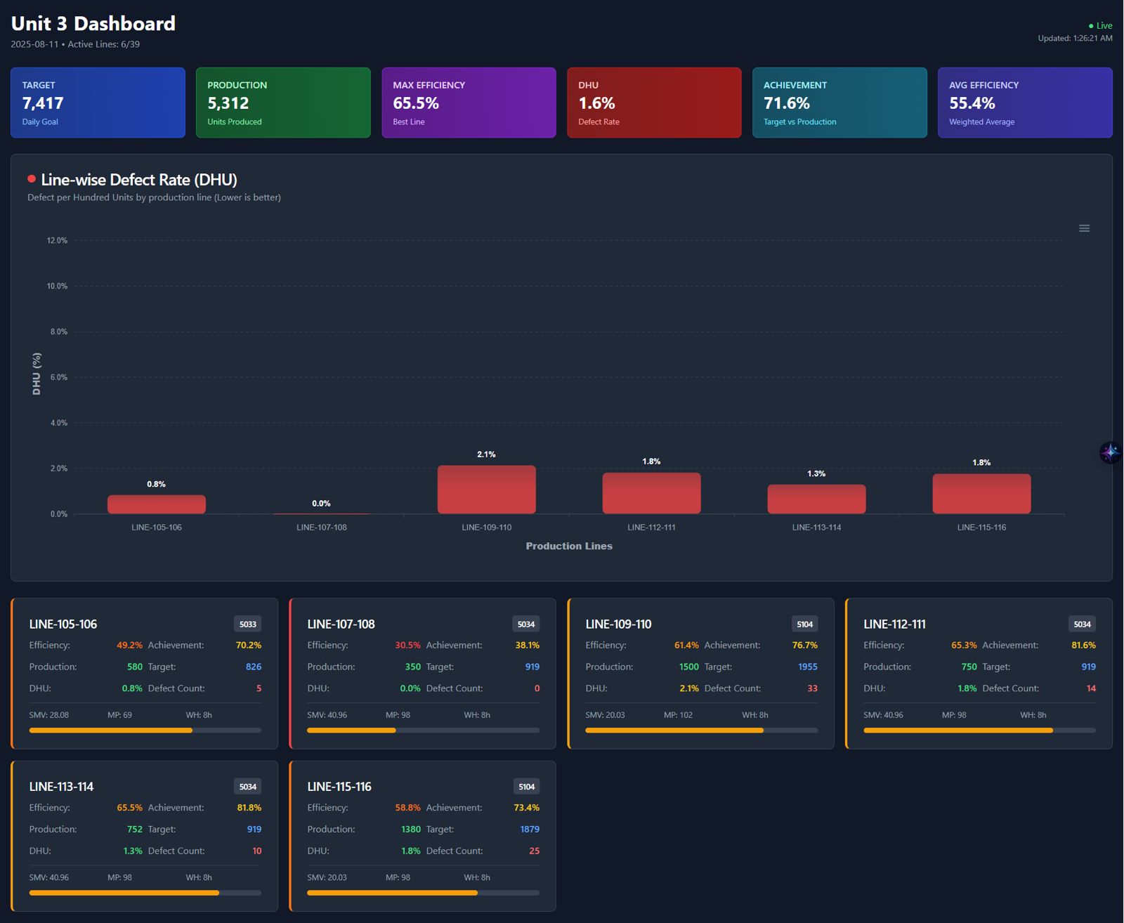
Task: Click the LINE-107-108 progress bar
Action: 423,731
